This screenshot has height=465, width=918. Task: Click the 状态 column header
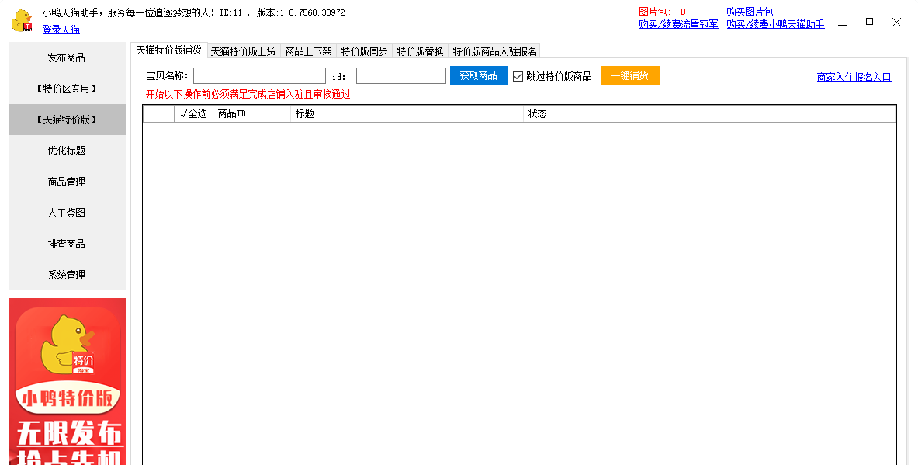coord(709,113)
